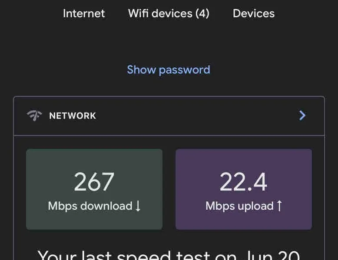The image size is (338, 260).
Task: Switch to the Internet tab
Action: tap(84, 13)
